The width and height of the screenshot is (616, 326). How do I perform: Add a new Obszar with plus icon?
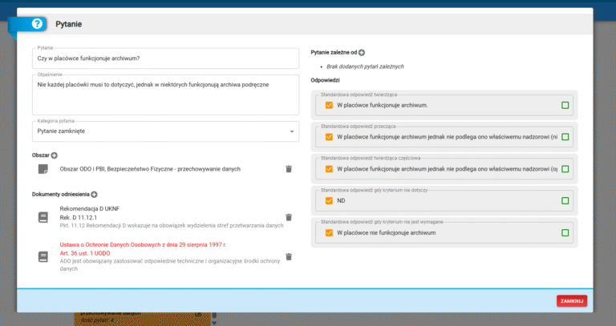55,154
